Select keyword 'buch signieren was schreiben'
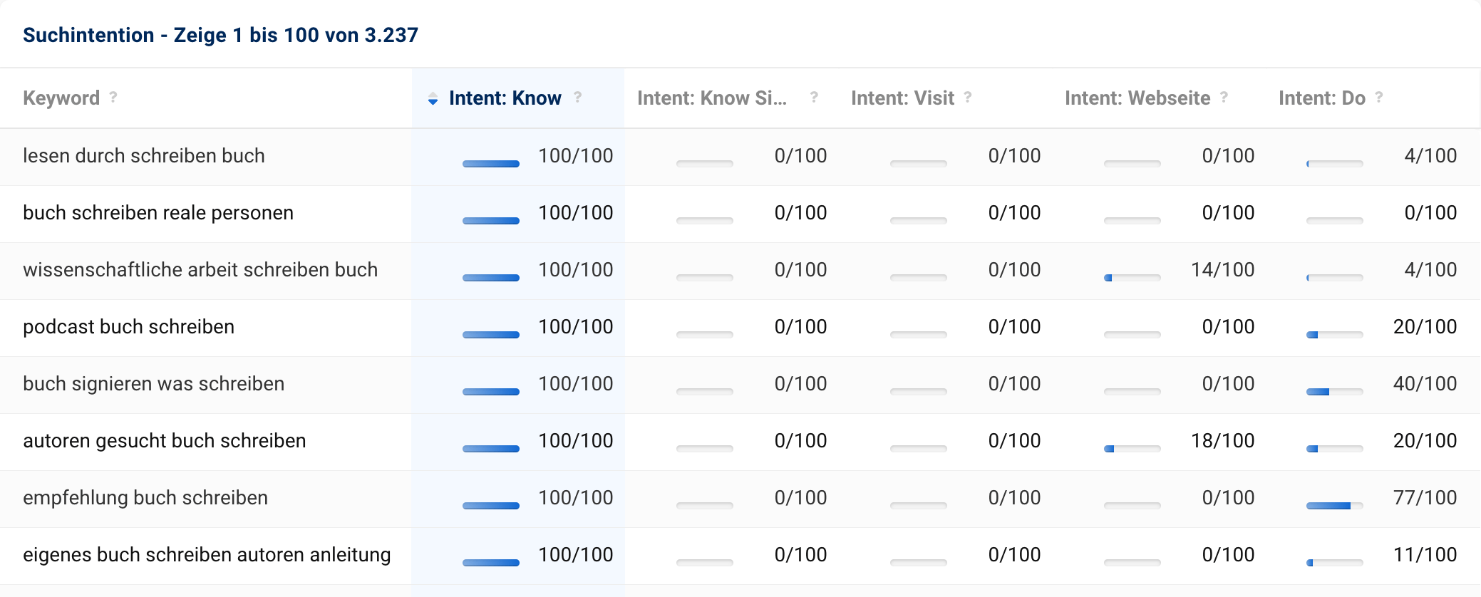Image resolution: width=1481 pixels, height=597 pixels. point(153,384)
